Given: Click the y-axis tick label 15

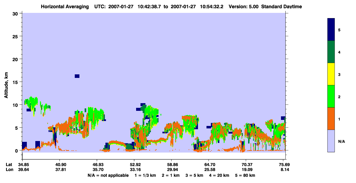Looking at the screenshot, I should click(x=16, y=82).
